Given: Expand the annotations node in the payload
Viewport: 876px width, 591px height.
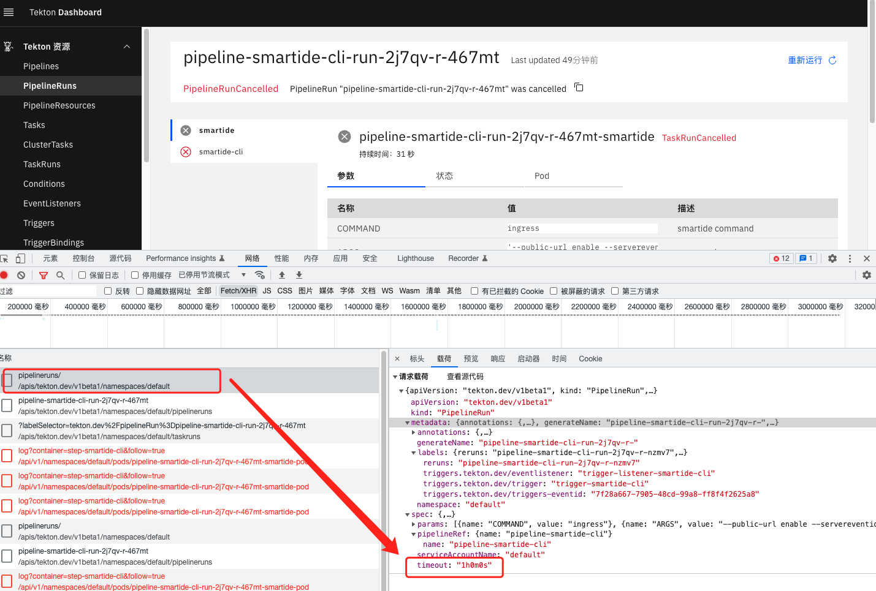Looking at the screenshot, I should (x=414, y=432).
